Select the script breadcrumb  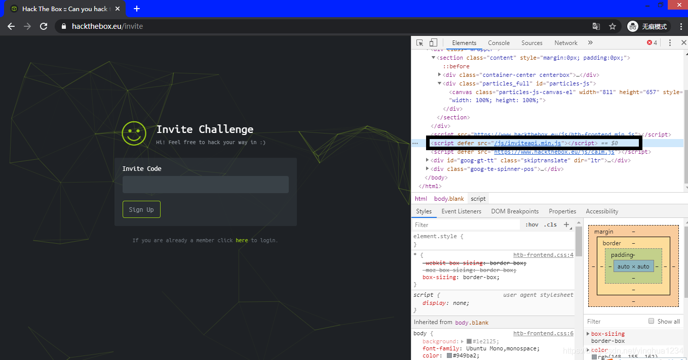click(x=478, y=199)
